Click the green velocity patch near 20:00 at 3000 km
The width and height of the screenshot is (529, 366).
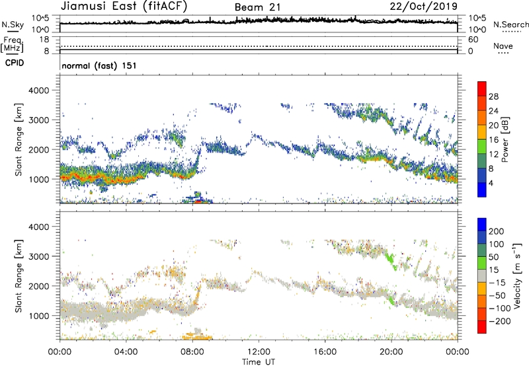390,260
